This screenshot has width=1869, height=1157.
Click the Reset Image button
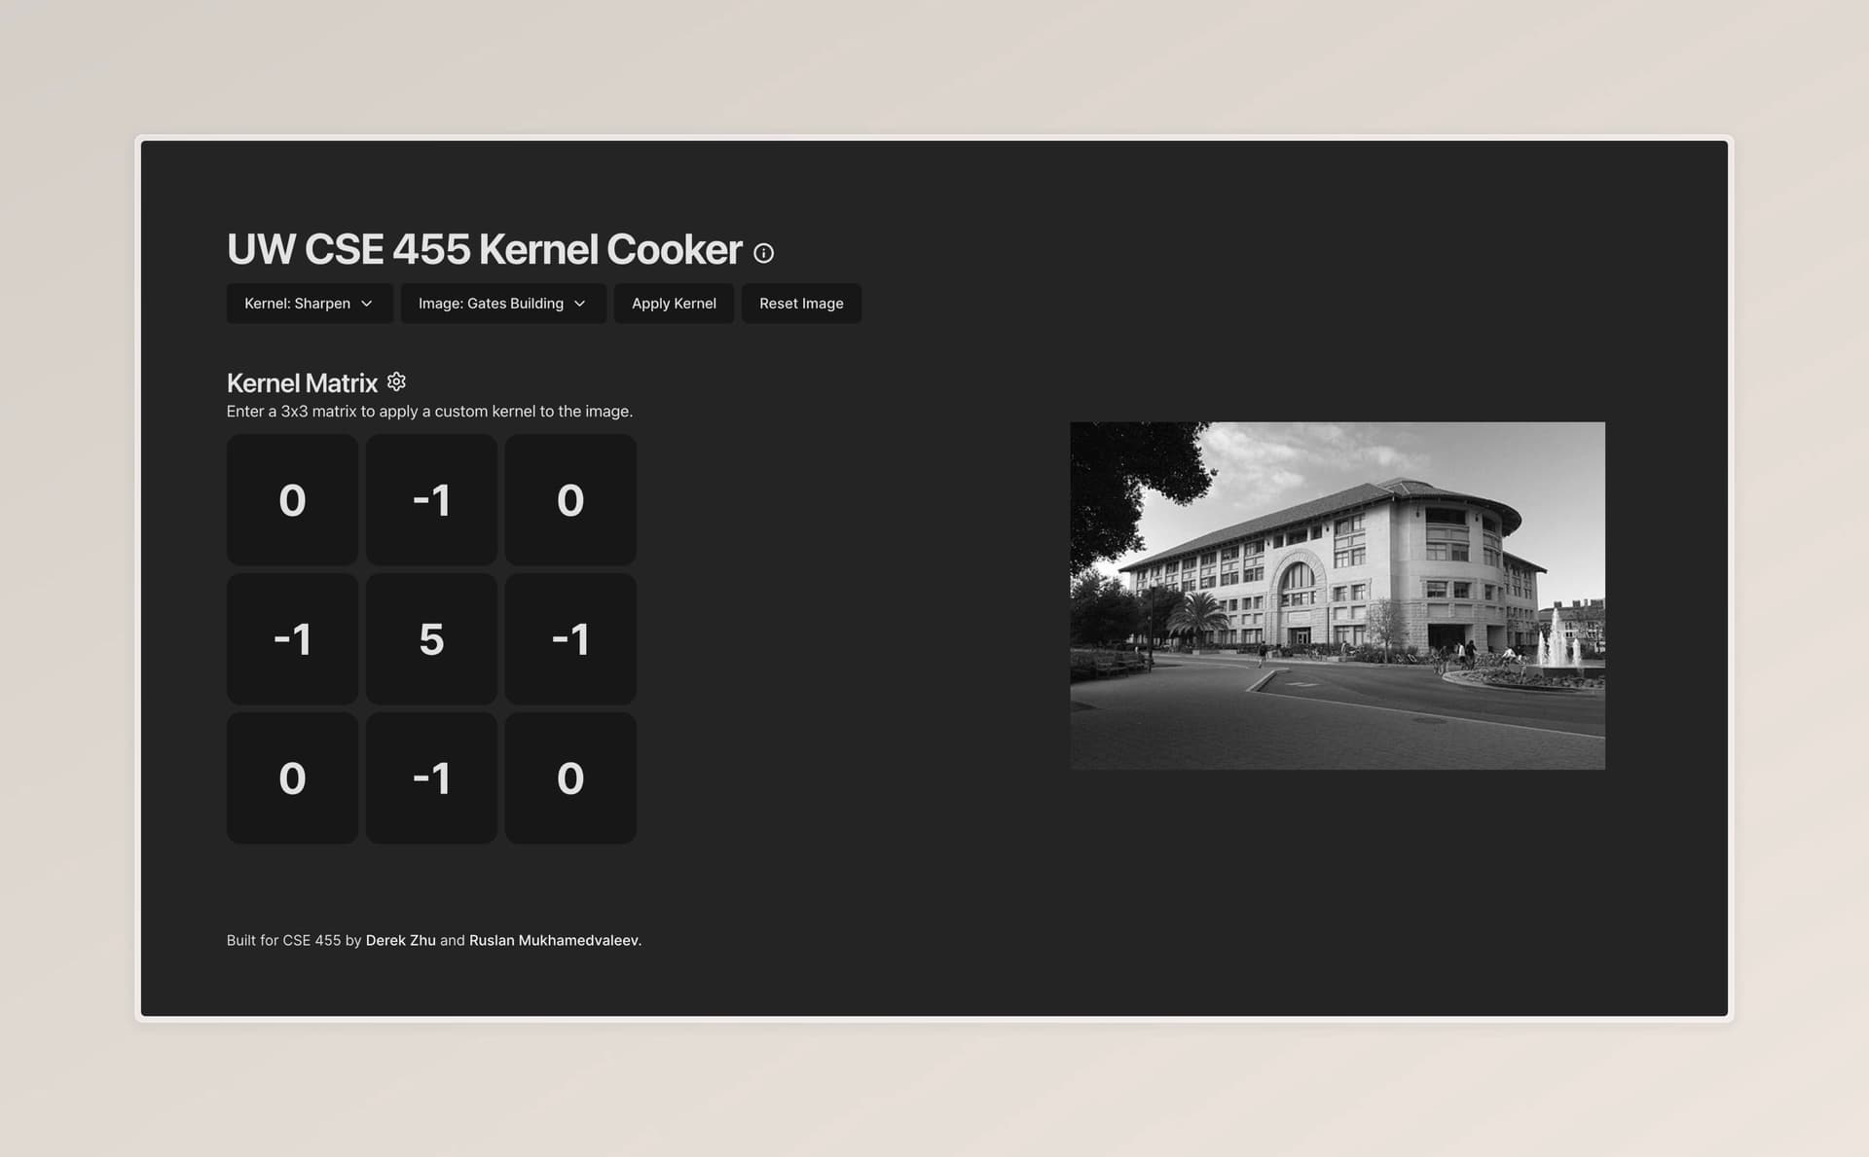801,303
